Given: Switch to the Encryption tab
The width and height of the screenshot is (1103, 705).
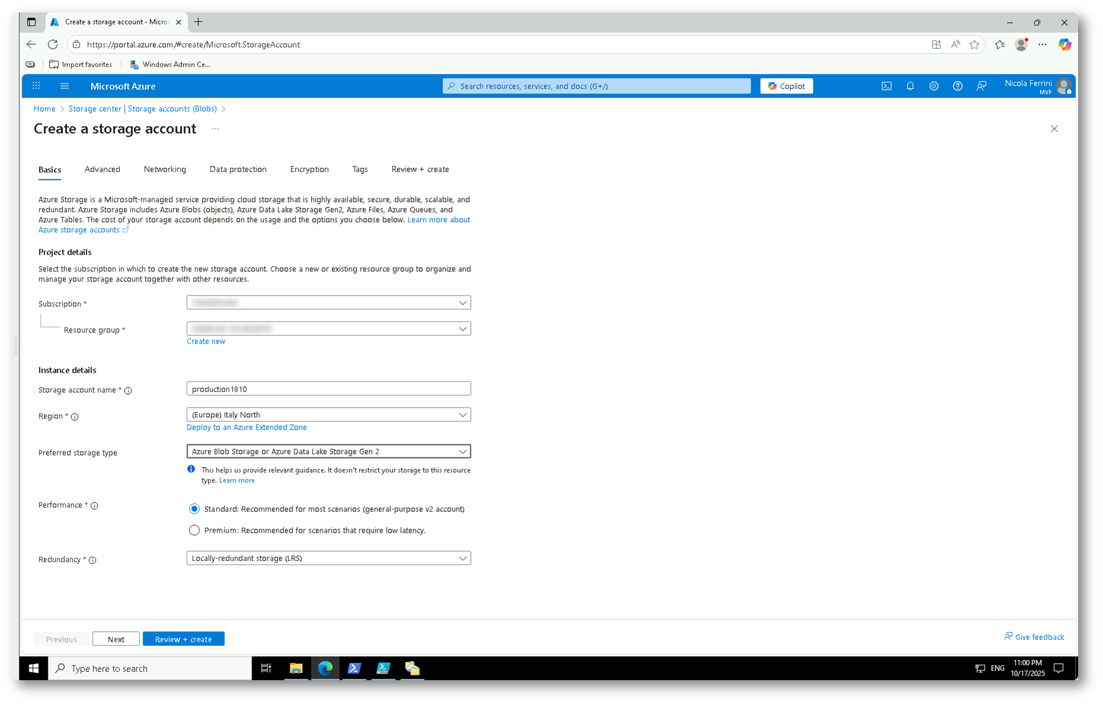Looking at the screenshot, I should pos(309,169).
